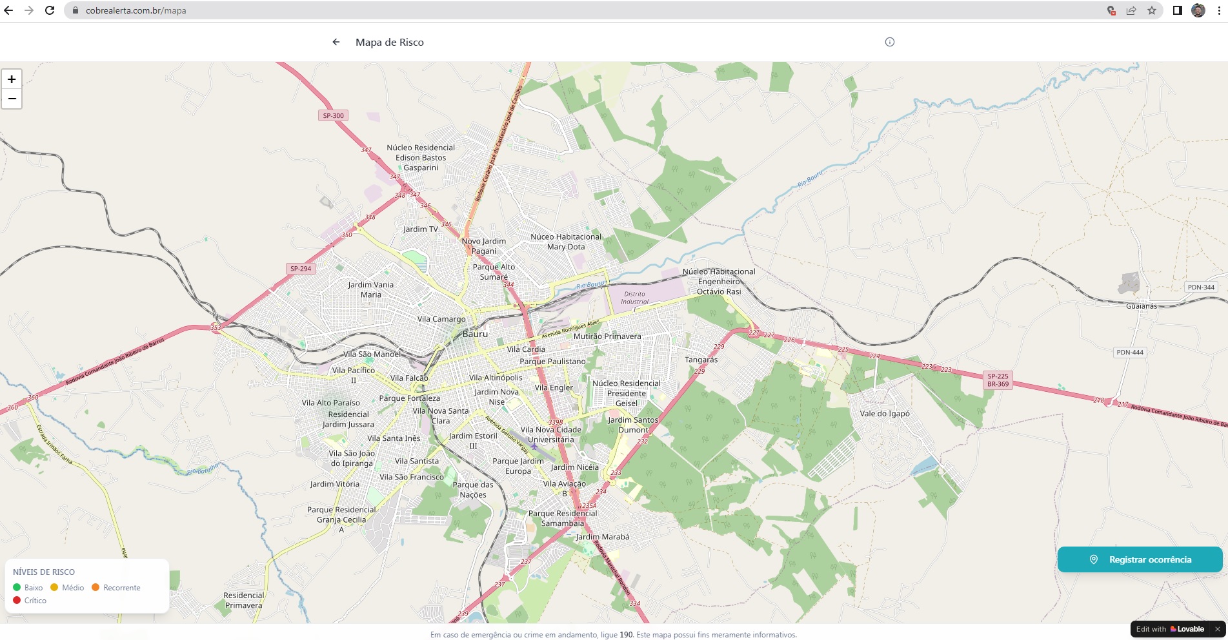Click the SP-300 highway shield on map

(333, 115)
